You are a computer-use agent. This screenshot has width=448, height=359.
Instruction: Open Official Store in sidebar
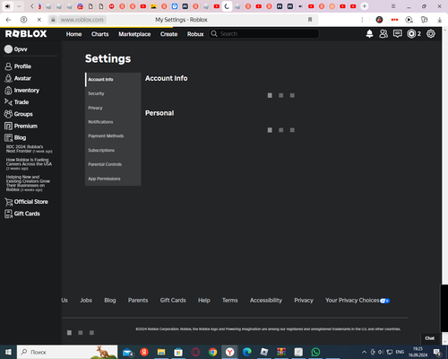coord(26,202)
